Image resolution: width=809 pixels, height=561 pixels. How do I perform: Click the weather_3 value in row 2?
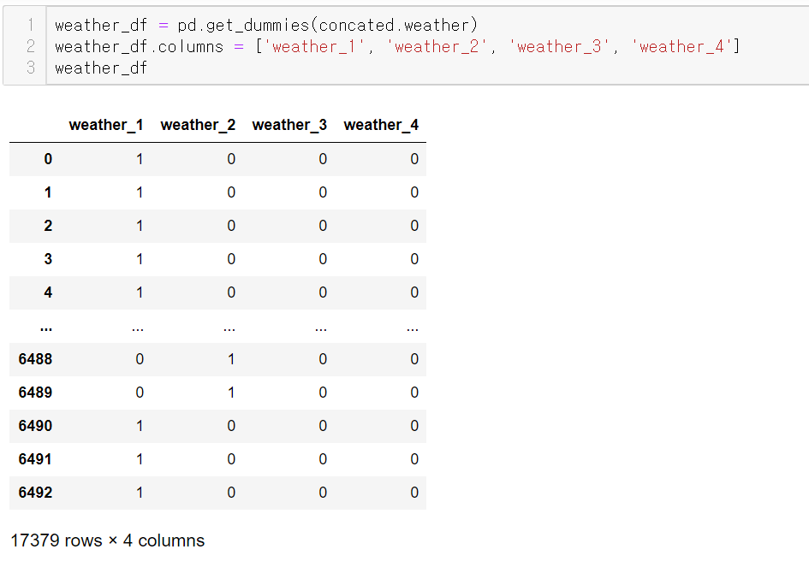[323, 225]
